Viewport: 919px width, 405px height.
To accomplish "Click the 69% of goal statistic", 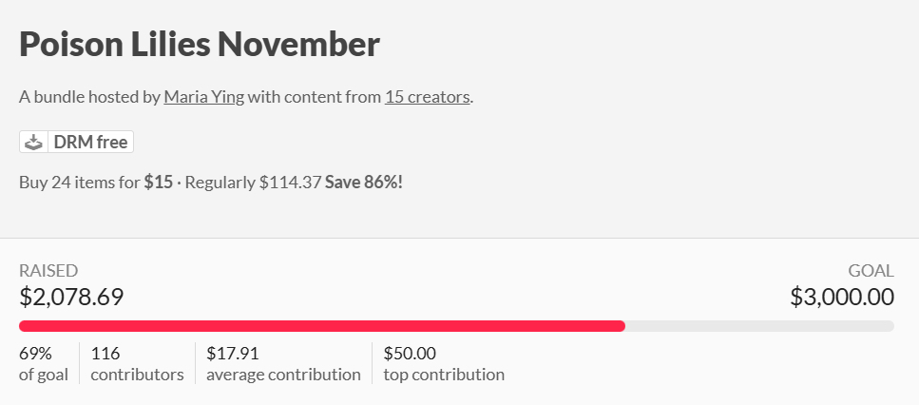I will tap(43, 364).
